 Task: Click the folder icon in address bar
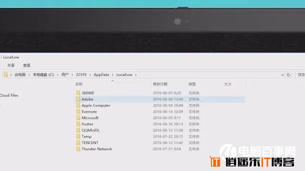[6, 75]
